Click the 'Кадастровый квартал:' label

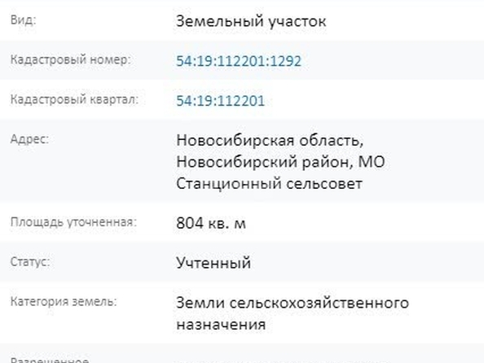(74, 99)
